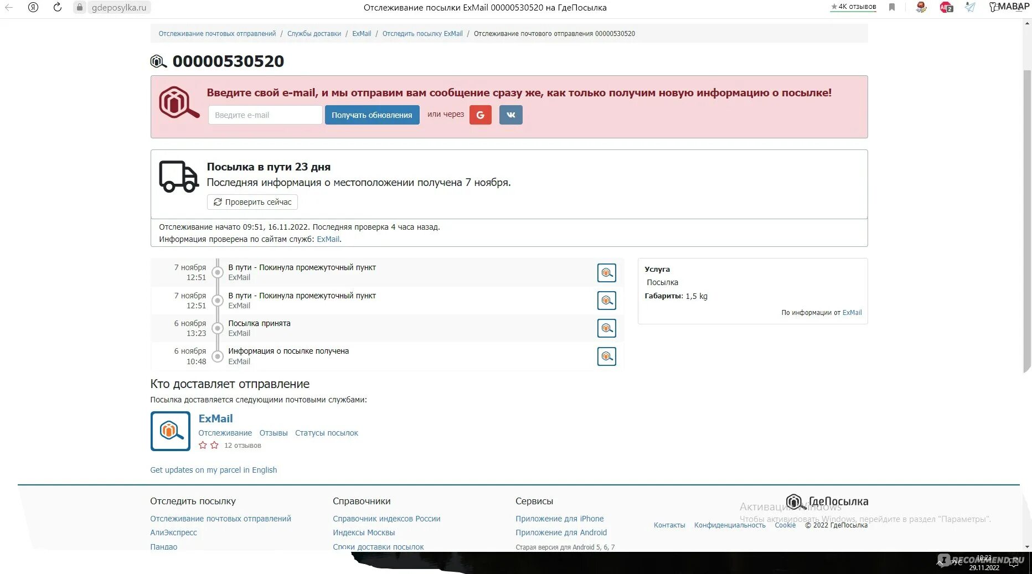Open the Отслеживание link under ExMail
Screen dimensions: 1032x574
[x=225, y=433]
